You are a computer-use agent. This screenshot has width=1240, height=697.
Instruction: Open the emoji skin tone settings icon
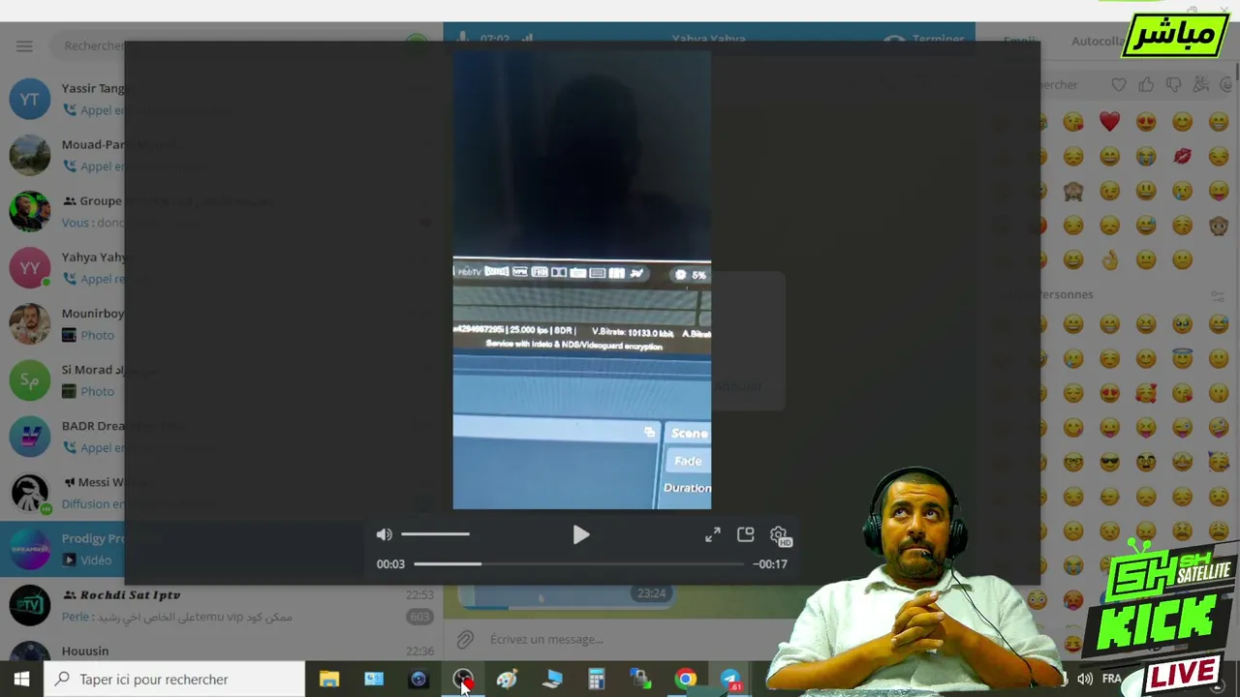click(x=1218, y=295)
